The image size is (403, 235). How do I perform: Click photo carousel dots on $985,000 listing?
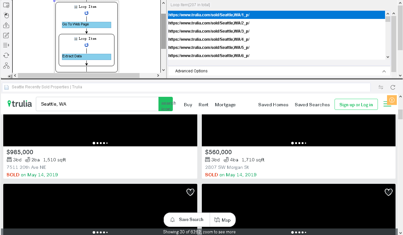click(x=100, y=143)
